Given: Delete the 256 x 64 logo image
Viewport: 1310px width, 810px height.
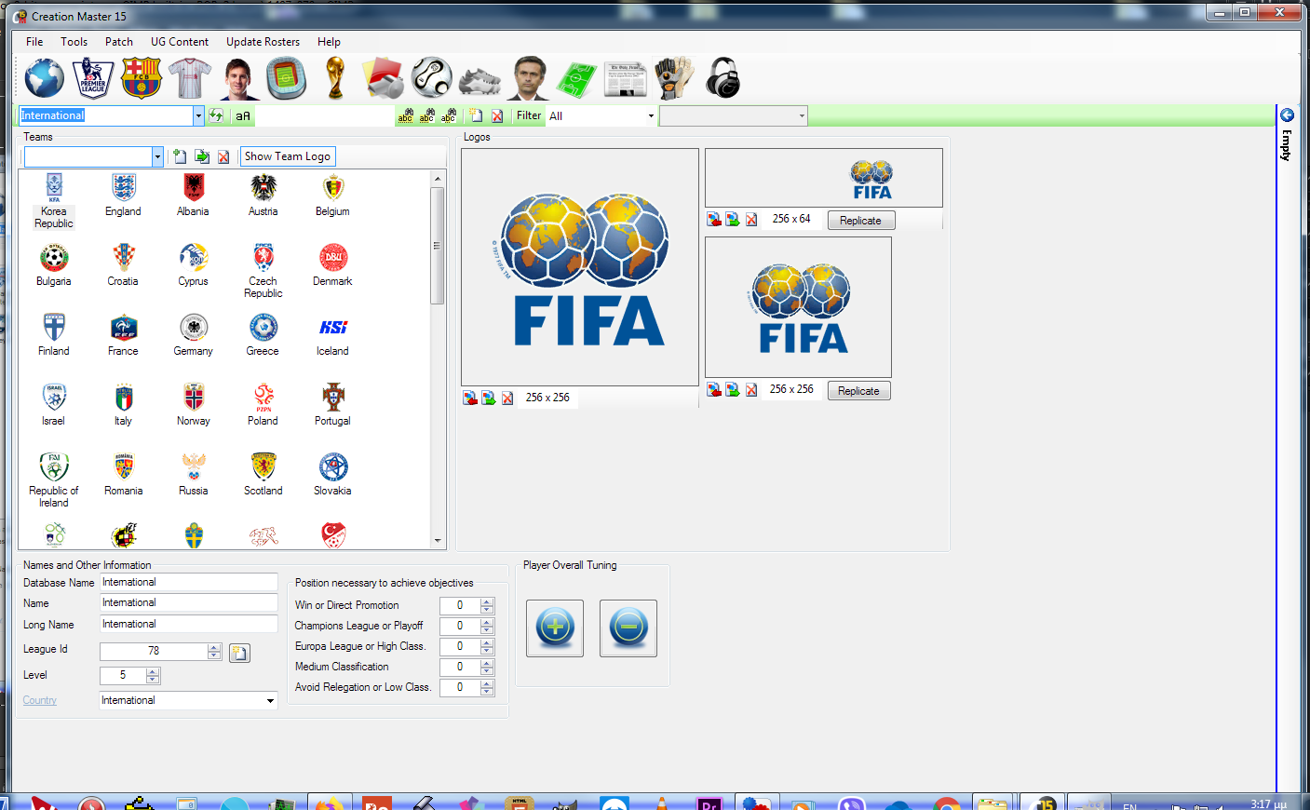Looking at the screenshot, I should click(751, 219).
